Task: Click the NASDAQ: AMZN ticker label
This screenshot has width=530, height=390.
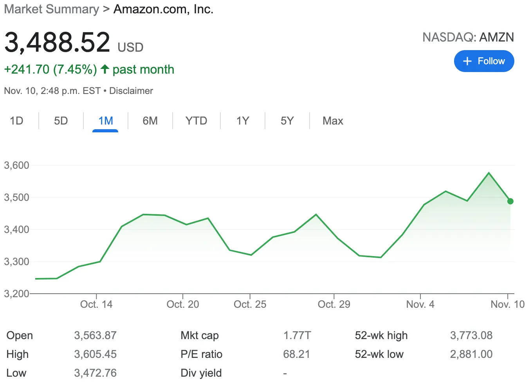Action: coord(468,37)
